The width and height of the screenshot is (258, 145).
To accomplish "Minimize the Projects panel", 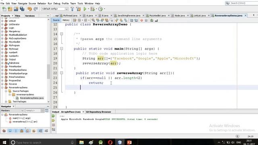I will pyautogui.click(x=48, y=16).
